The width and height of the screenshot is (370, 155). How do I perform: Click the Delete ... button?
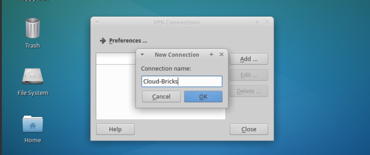[x=249, y=91]
